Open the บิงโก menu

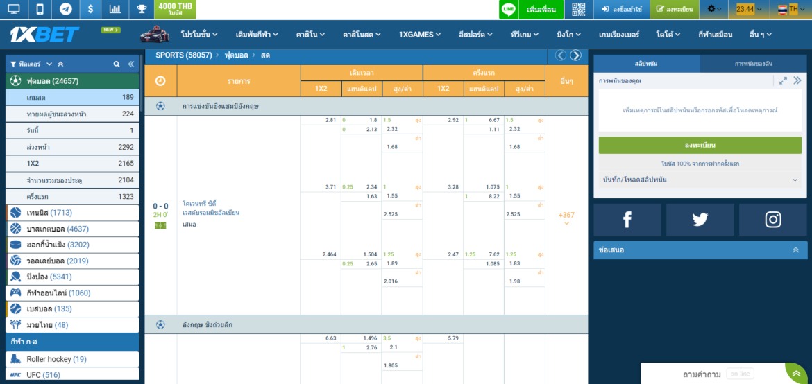coord(568,35)
